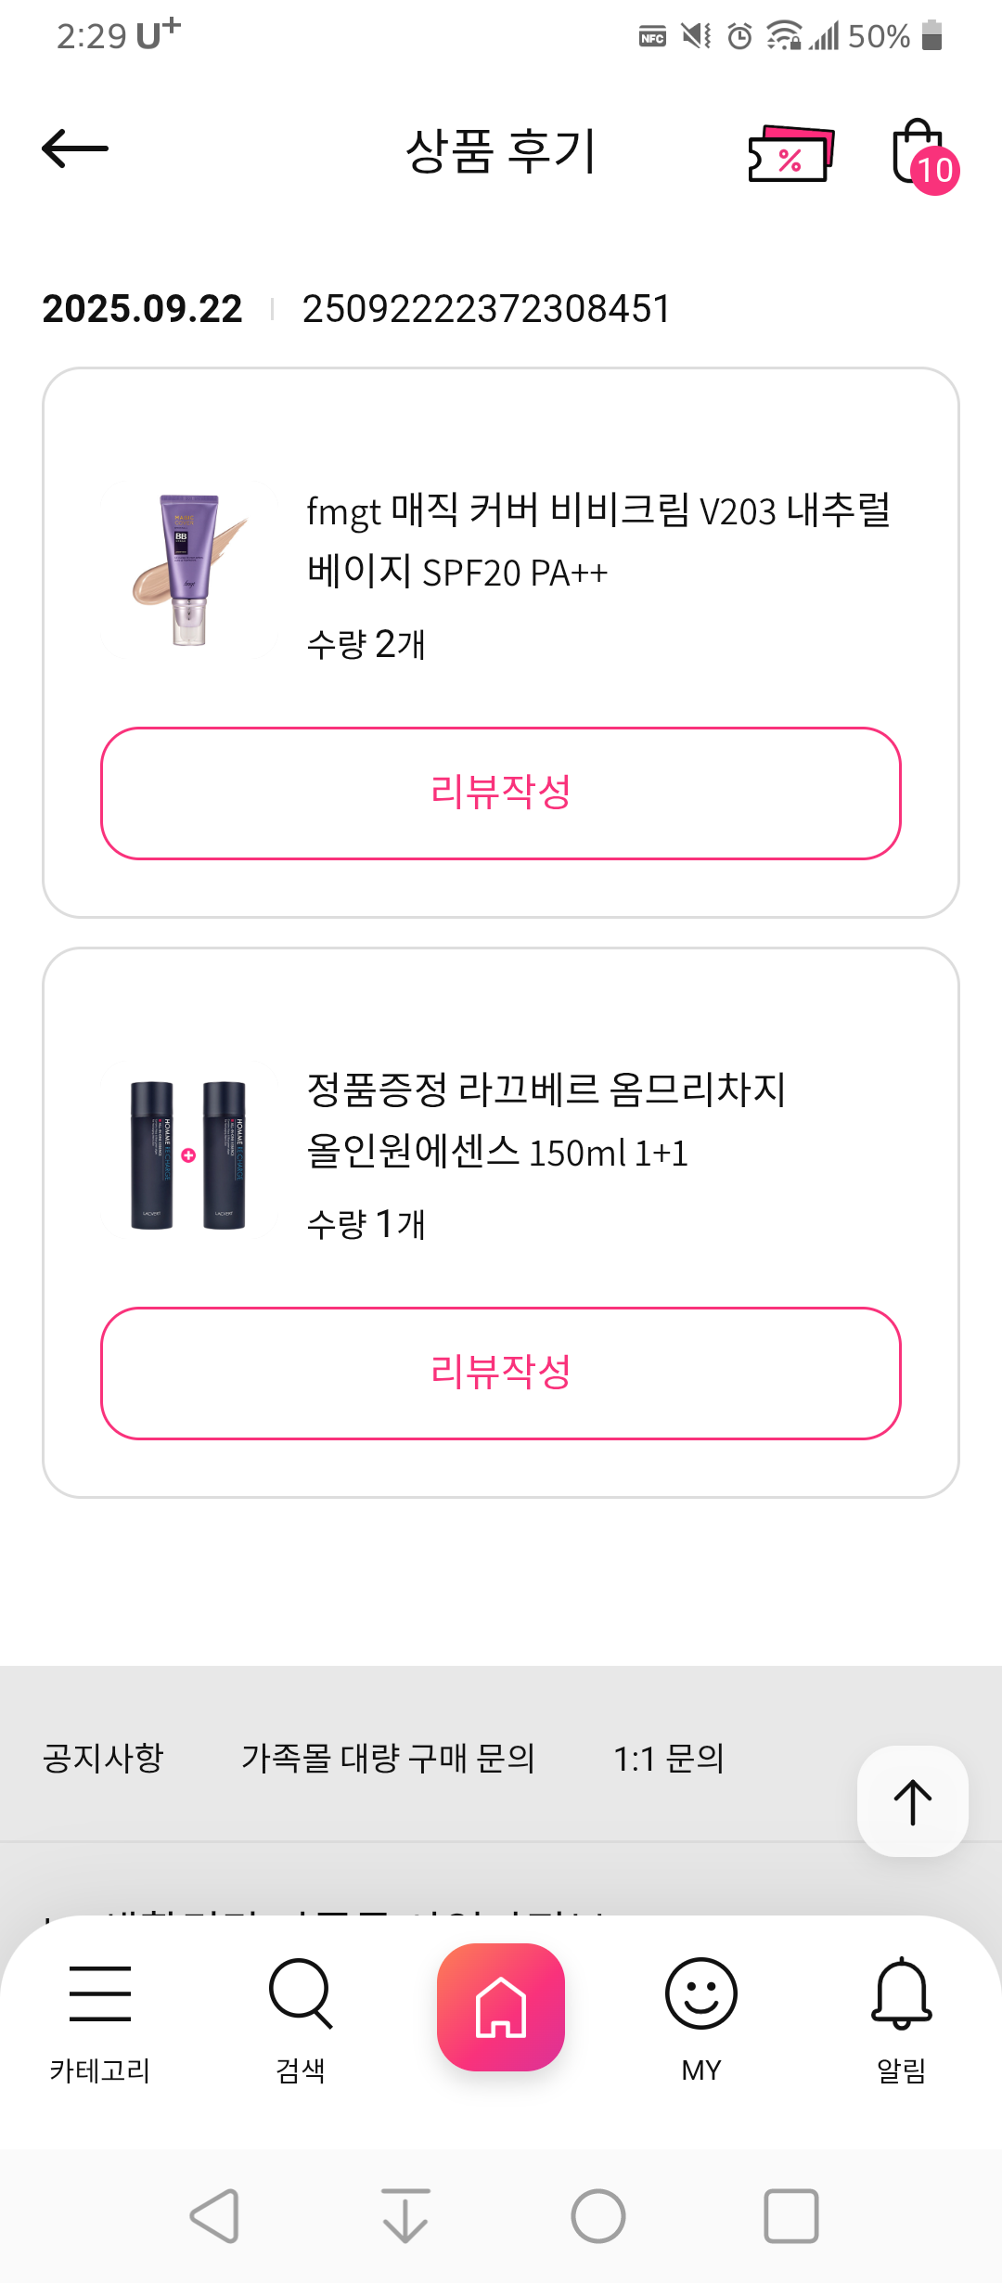The width and height of the screenshot is (1002, 2283).
Task: Go to home via pink house icon
Action: [x=501, y=2008]
